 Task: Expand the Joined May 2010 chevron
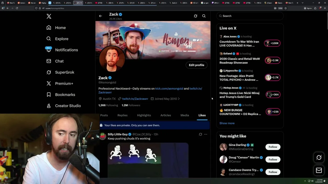pos(179,99)
